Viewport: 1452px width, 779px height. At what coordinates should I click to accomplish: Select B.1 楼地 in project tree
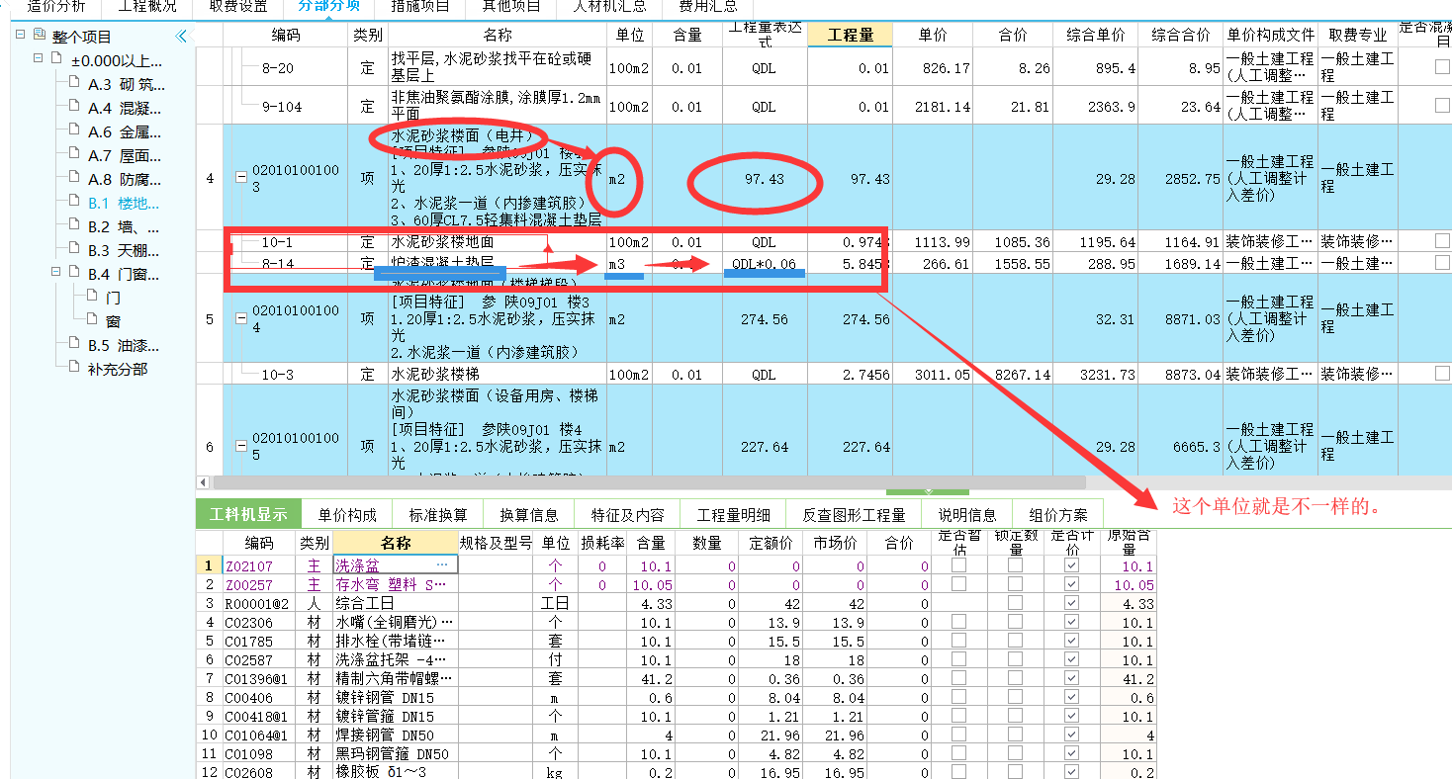click(x=124, y=203)
